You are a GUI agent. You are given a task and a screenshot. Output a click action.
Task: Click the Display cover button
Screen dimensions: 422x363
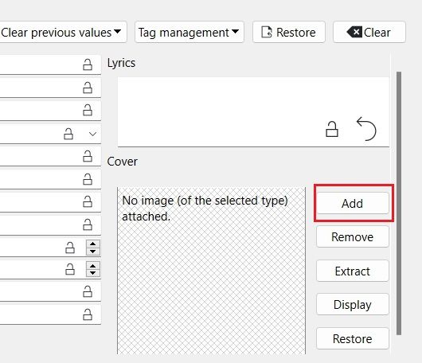[x=353, y=304]
